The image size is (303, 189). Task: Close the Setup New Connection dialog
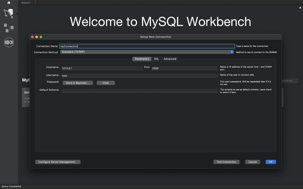click(x=32, y=37)
